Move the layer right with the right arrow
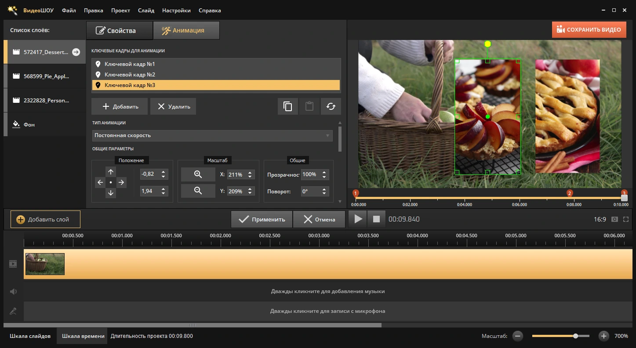Viewport: 636px width, 348px height. [x=121, y=182]
